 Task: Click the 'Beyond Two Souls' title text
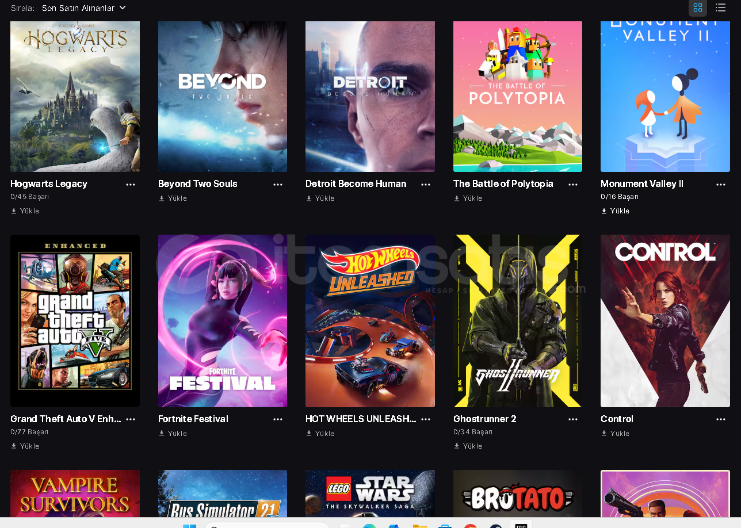pyautogui.click(x=197, y=184)
